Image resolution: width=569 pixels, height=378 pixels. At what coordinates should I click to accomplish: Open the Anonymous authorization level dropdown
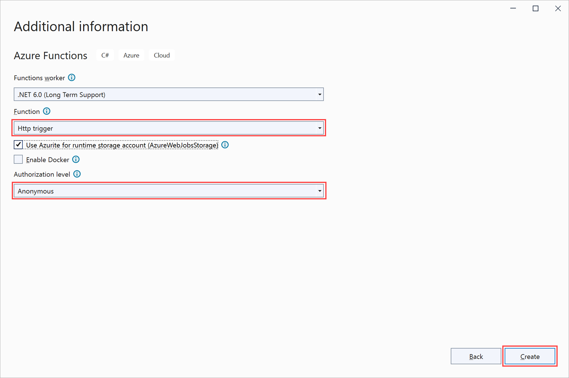click(x=168, y=191)
